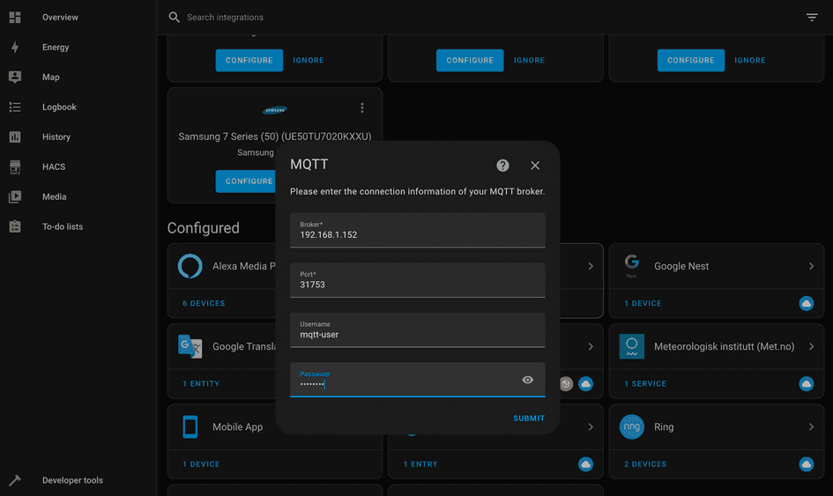Screen dimensions: 833x496
Task: Open the MQTT dialog help icon
Action: tap(502, 165)
